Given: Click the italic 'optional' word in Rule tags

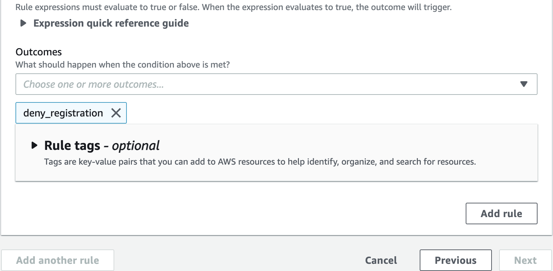Looking at the screenshot, I should (x=136, y=146).
